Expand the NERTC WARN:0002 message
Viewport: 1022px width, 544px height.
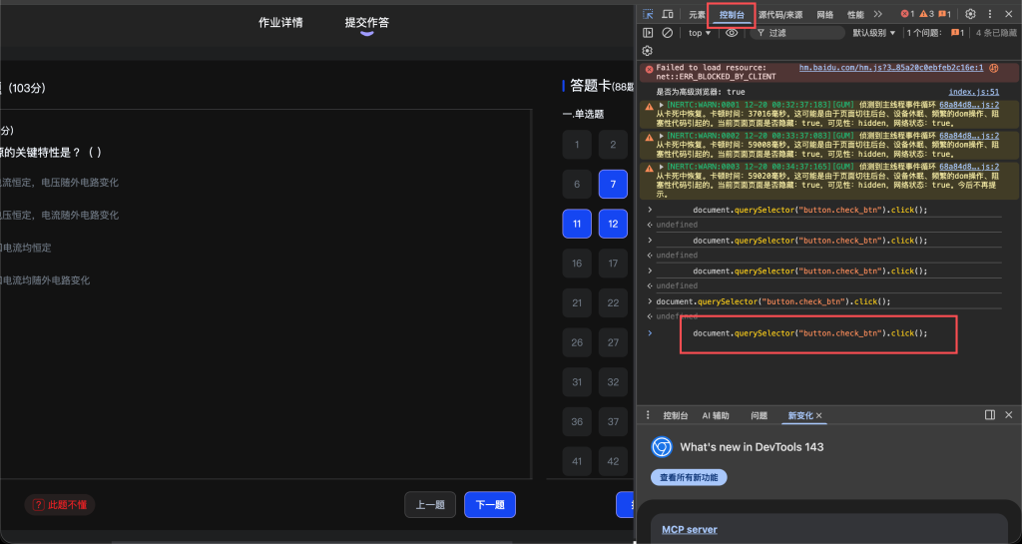click(661, 136)
